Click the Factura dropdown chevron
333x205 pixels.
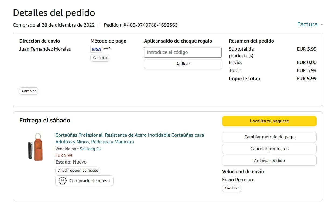pyautogui.click(x=322, y=25)
